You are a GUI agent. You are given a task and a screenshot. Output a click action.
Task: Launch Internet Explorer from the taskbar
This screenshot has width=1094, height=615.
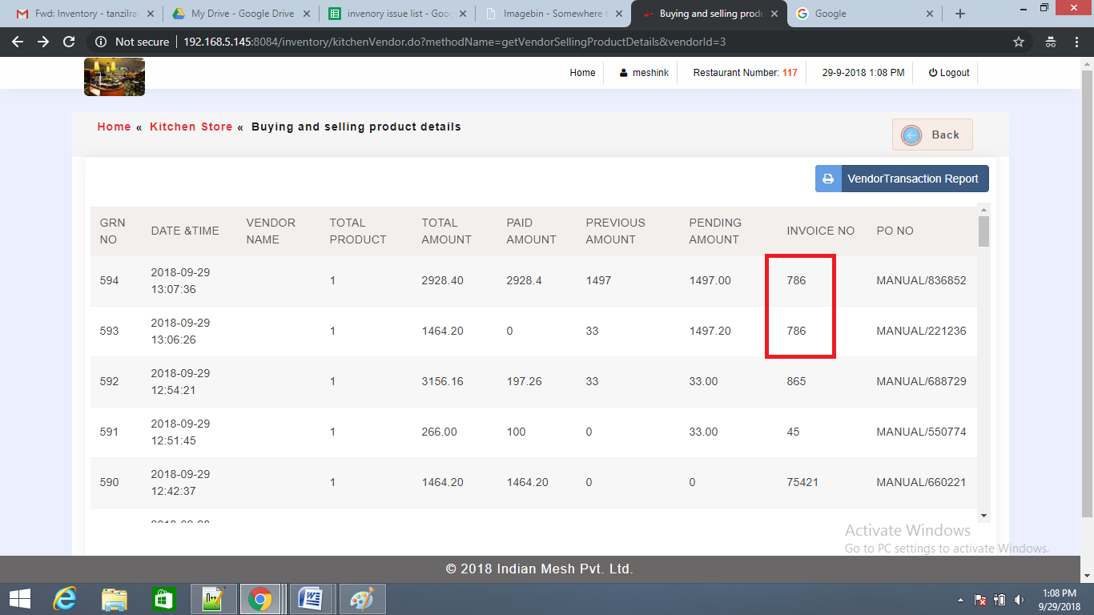(64, 599)
